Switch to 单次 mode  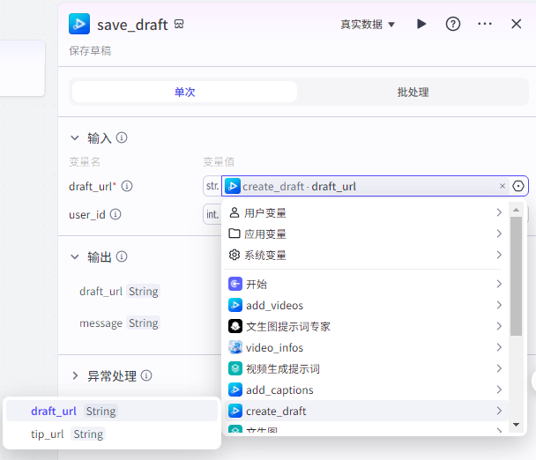[x=185, y=92]
